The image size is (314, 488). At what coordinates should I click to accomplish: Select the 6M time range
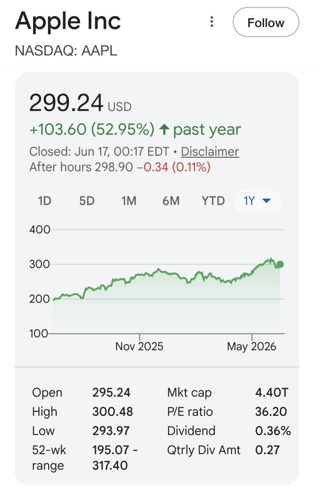[x=171, y=201]
